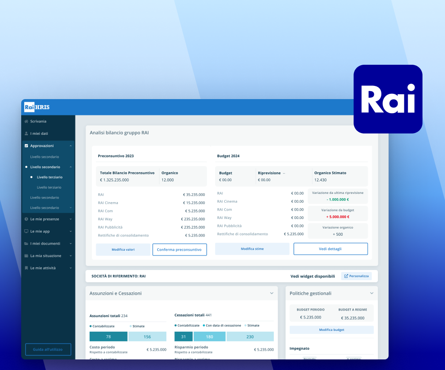Viewport: 445px width, 370px height.
Task: Select the dimmed Livello terziario item
Action: point(49,187)
